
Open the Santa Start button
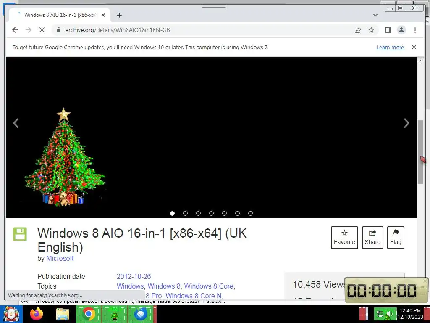point(11,314)
